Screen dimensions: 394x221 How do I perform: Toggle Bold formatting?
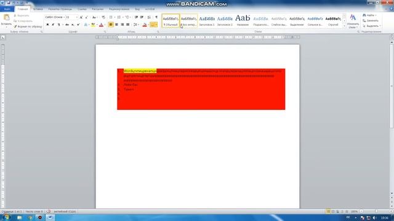click(x=47, y=25)
